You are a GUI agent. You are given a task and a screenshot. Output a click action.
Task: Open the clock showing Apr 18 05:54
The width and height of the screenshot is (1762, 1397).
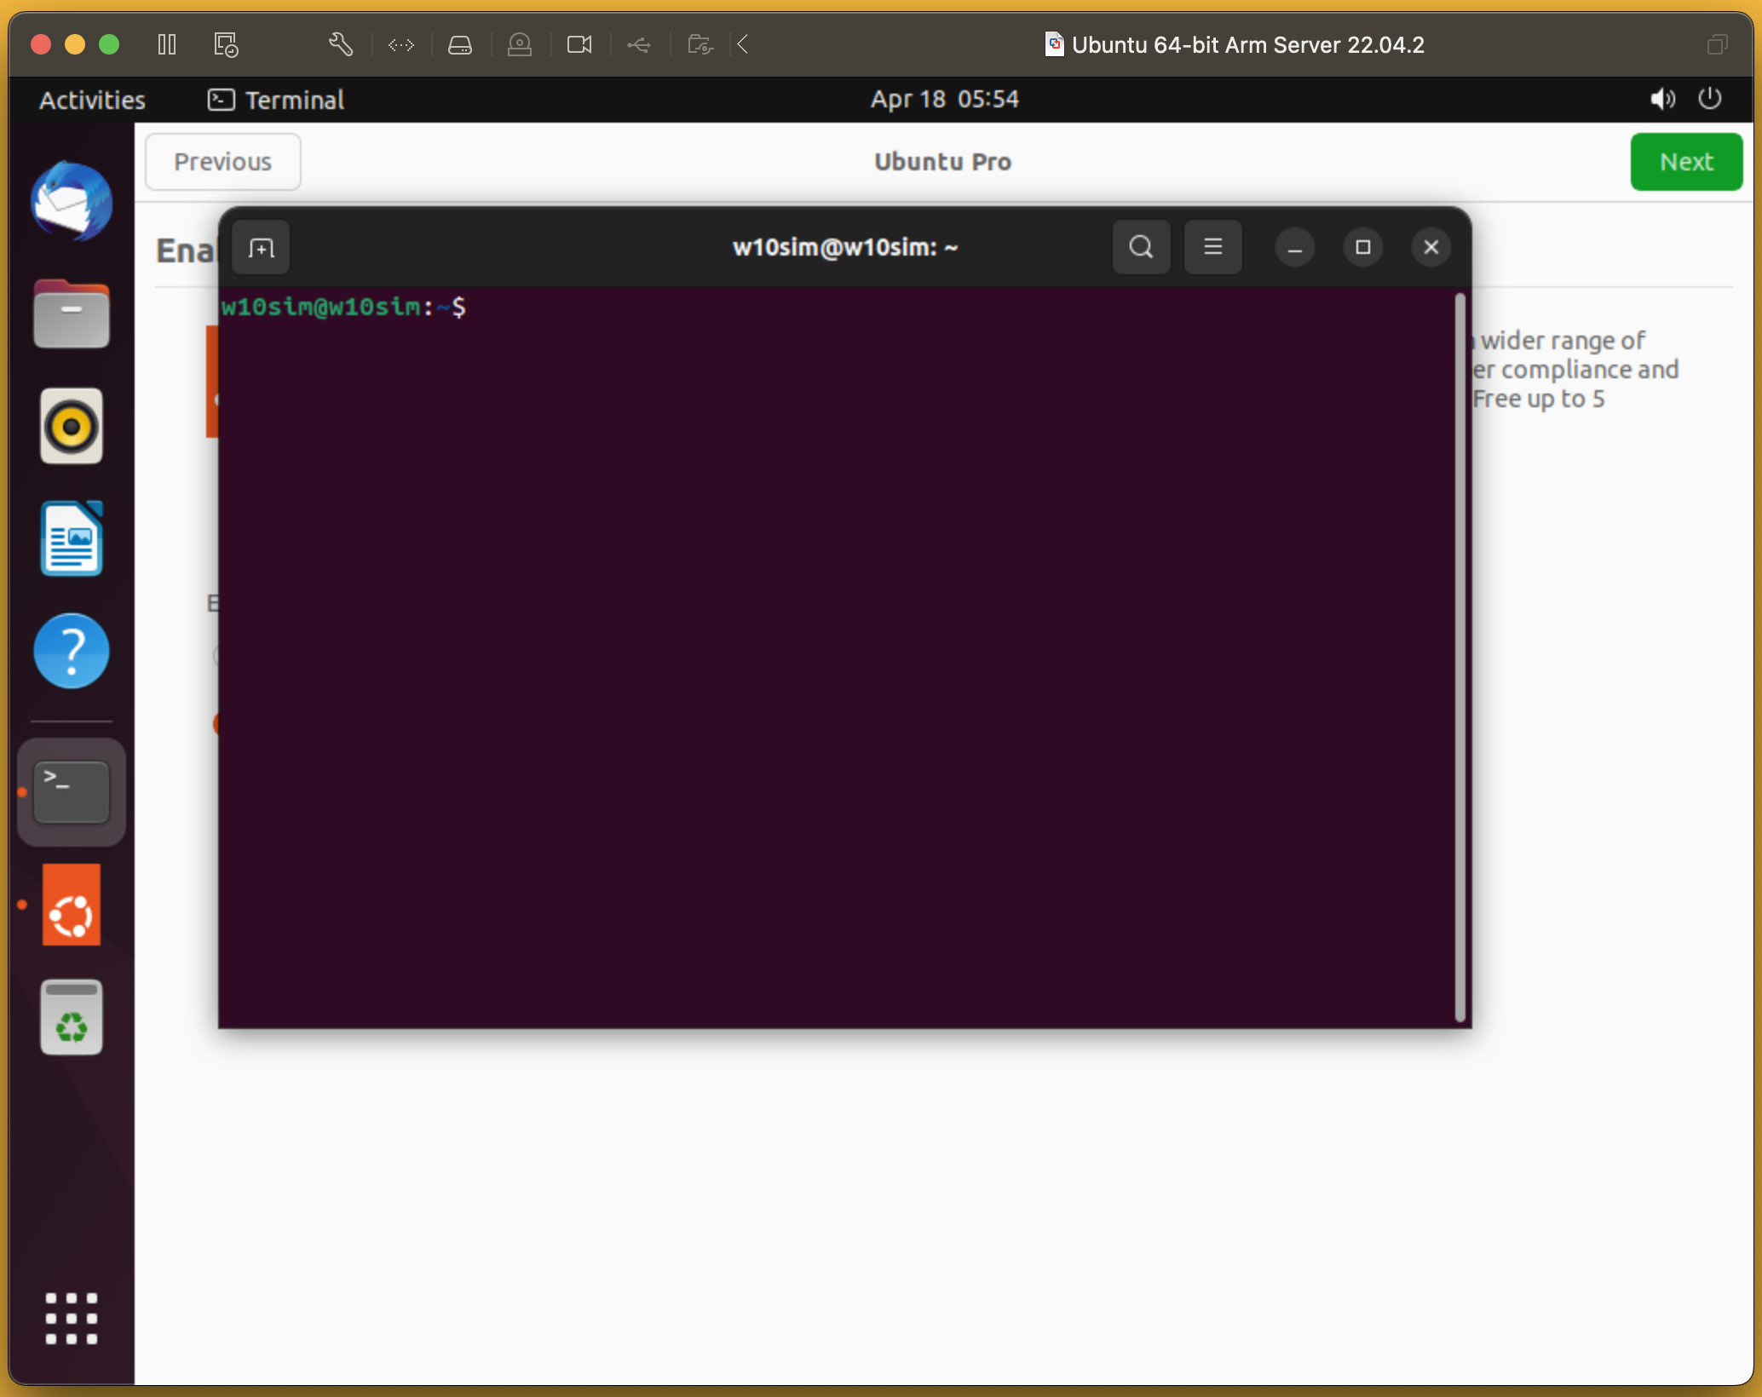tap(944, 99)
